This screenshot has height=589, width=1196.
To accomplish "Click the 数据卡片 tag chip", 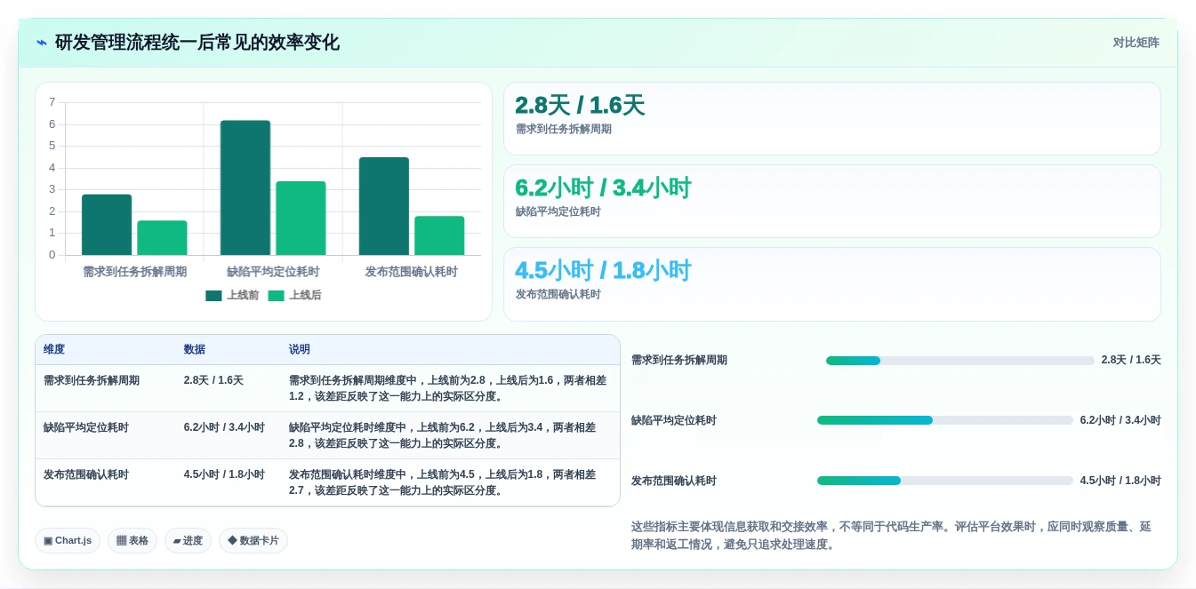I will coord(253,540).
